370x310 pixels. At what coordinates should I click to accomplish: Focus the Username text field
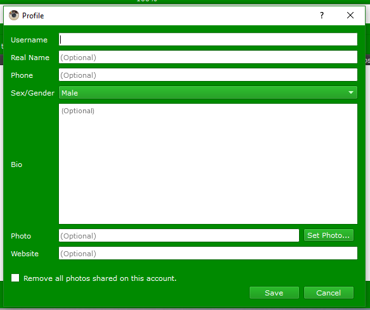coord(208,39)
